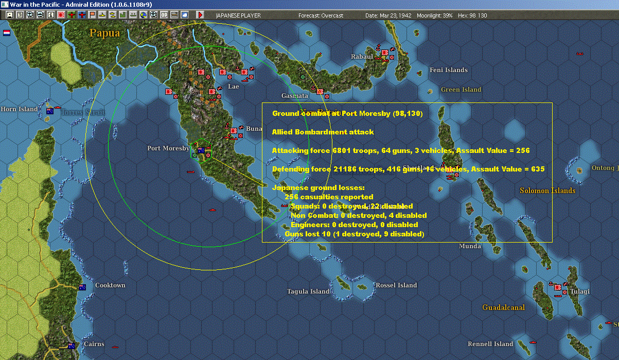
Task: Click 'Engineers: 0 destroyed, 0 disabled' line
Action: tap(354, 225)
